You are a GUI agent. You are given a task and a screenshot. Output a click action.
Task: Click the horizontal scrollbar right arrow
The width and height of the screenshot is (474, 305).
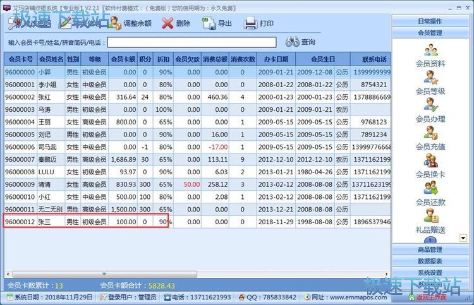387,274
